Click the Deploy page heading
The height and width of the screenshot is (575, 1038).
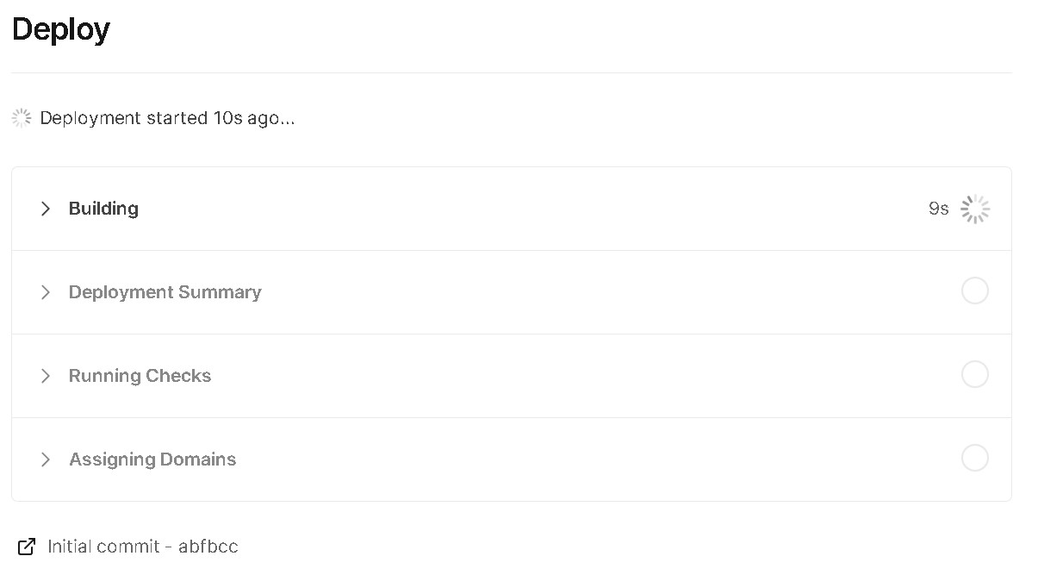[x=60, y=30]
